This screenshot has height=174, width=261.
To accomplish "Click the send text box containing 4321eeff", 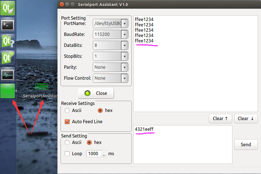I will [x=183, y=145].
